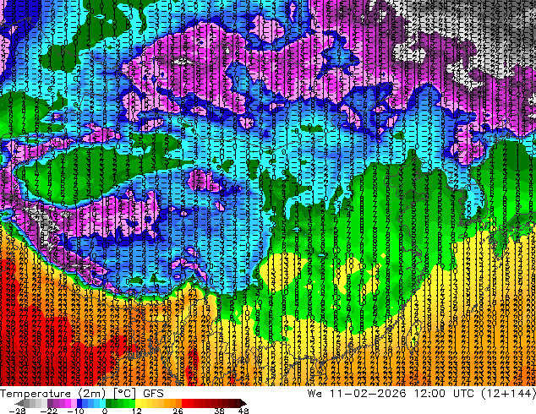
Task: Click the dark blue swatch above the -10 label
Action: [79, 403]
